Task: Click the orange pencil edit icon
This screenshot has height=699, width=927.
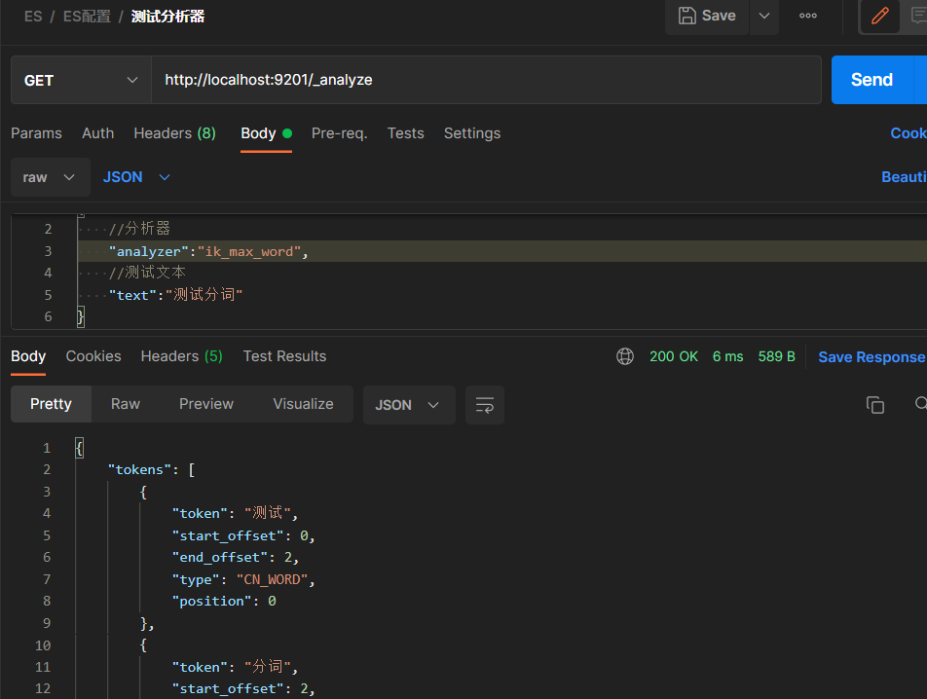Action: pyautogui.click(x=879, y=16)
